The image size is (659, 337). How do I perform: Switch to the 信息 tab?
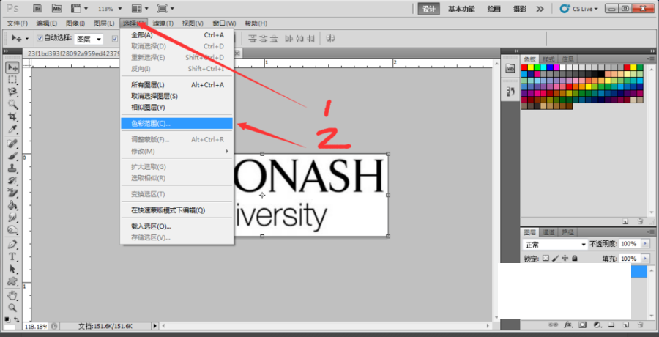tap(567, 59)
